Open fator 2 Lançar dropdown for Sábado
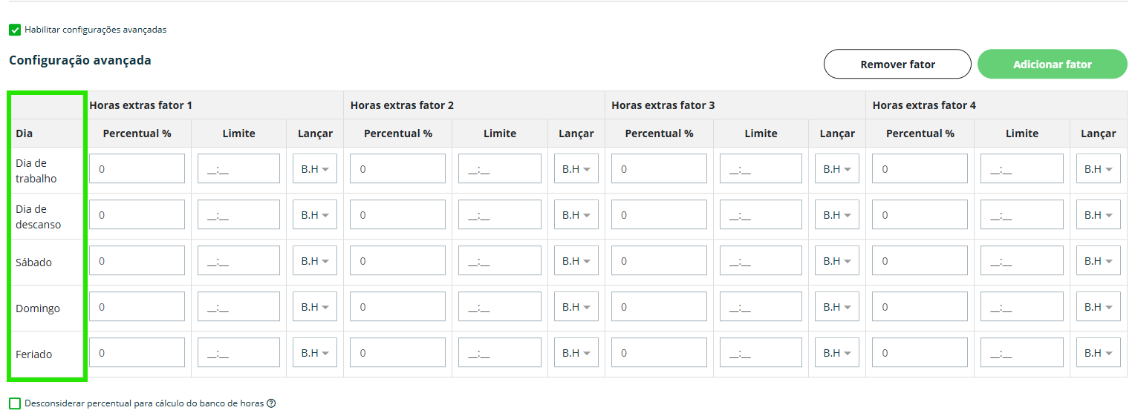The height and width of the screenshot is (416, 1135). pyautogui.click(x=576, y=261)
